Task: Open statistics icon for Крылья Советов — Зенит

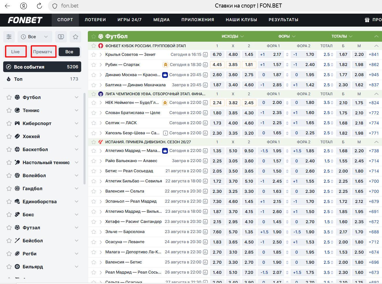Action: [x=205, y=54]
